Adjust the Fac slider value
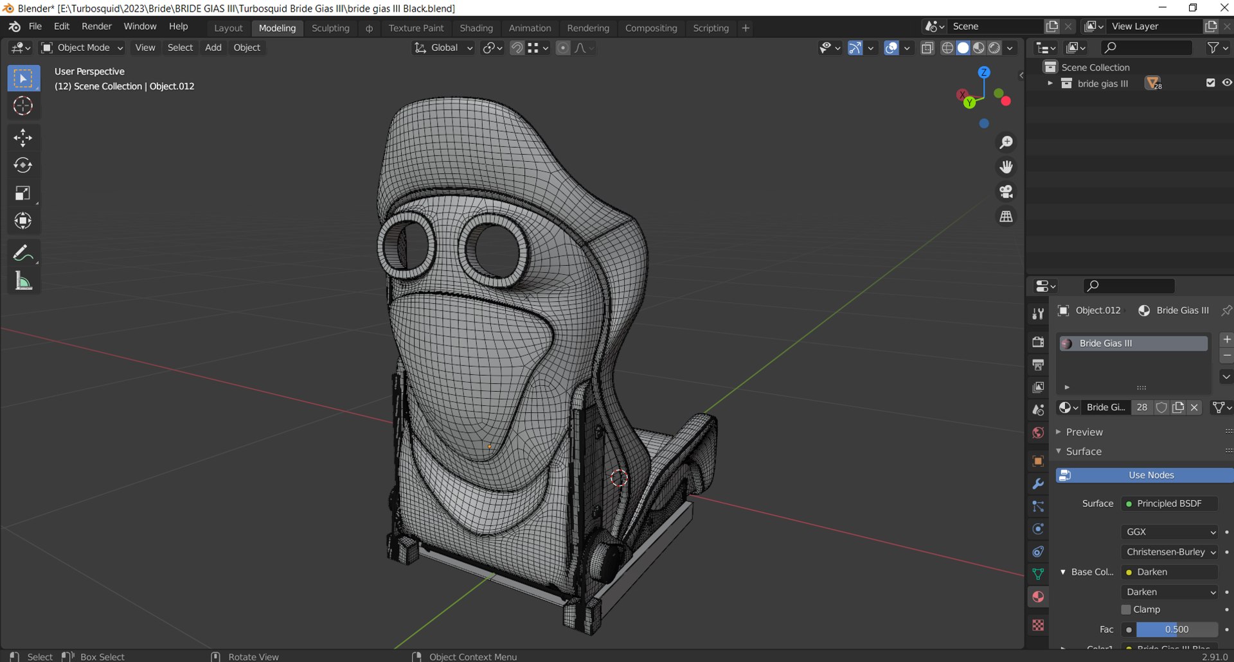The image size is (1234, 662). point(1176,629)
